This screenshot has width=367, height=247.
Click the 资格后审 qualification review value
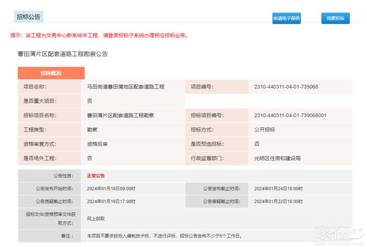pos(97,143)
